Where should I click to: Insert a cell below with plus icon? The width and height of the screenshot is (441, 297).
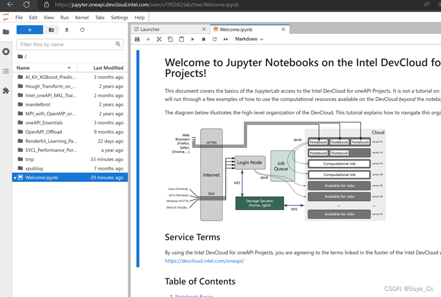148,39
